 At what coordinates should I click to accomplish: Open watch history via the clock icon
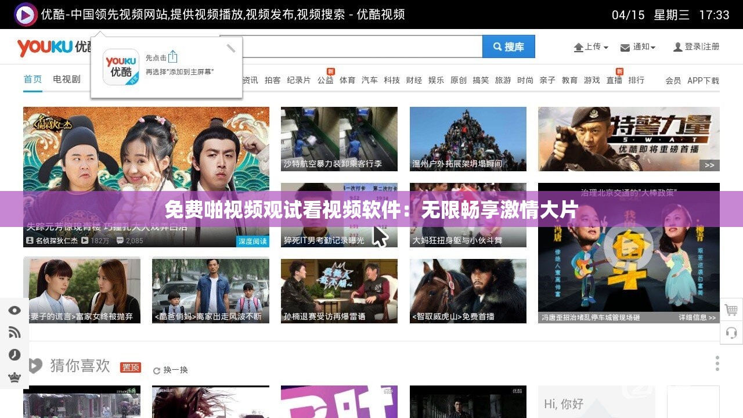(x=15, y=354)
